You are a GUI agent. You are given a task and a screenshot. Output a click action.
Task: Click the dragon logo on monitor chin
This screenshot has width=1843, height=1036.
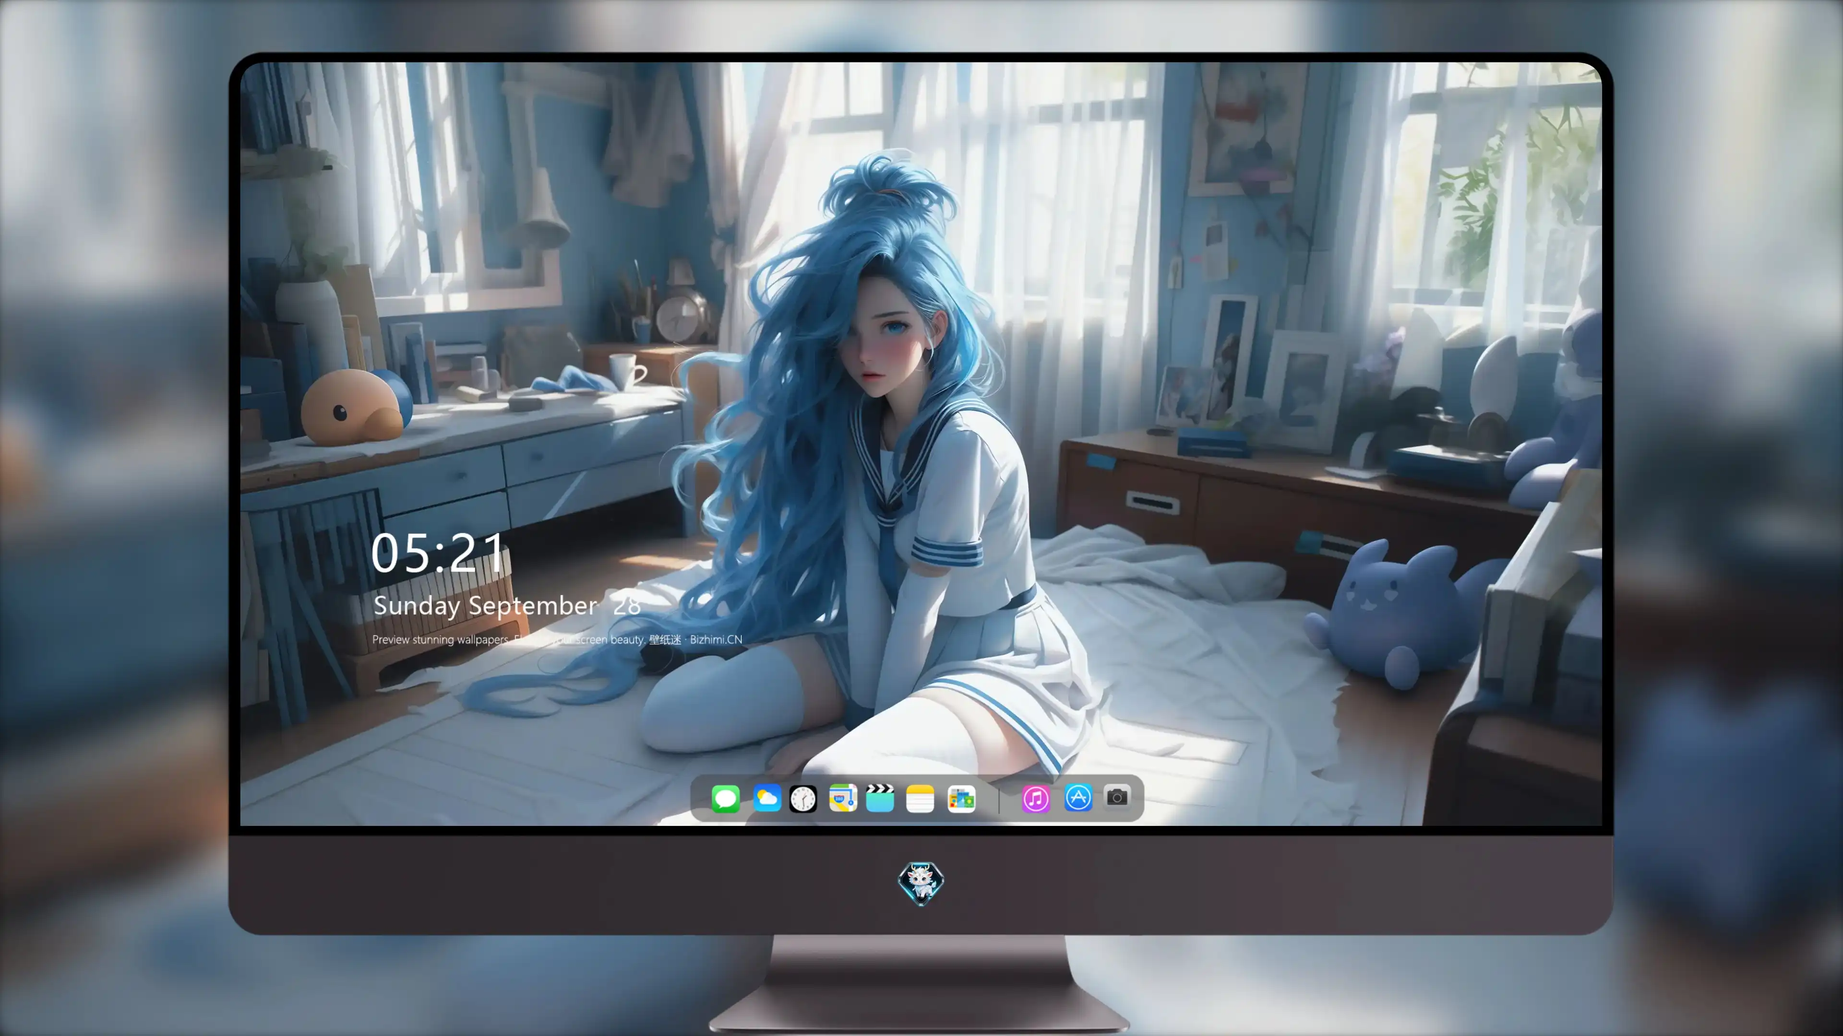[x=921, y=883]
